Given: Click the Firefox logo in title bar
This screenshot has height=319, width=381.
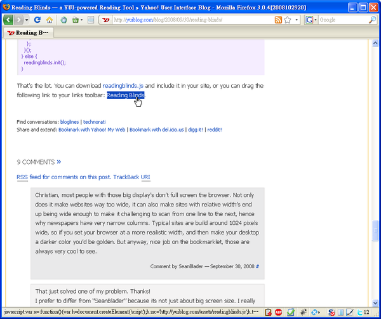Looking at the screenshot, I should (6, 6).
